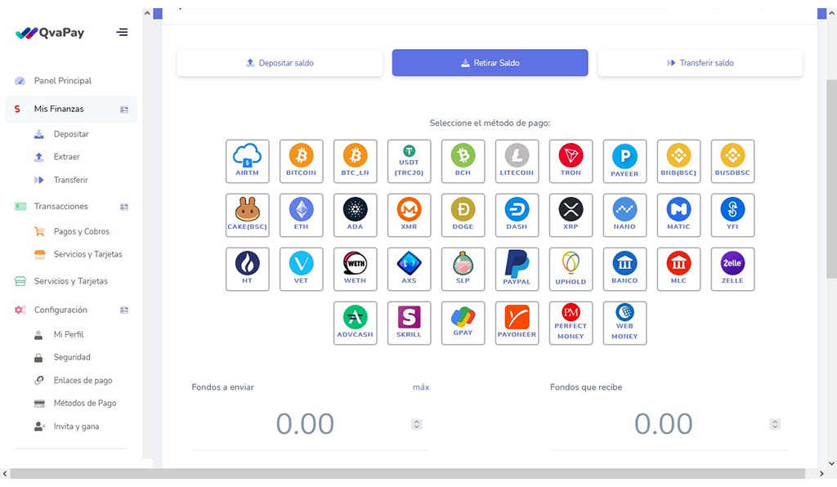Select the ADA coin tile

point(355,215)
